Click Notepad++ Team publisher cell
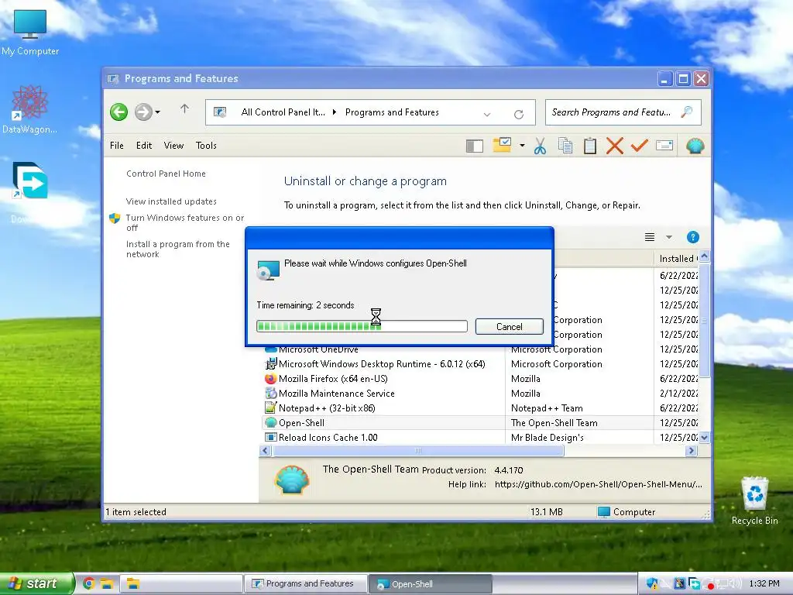Screen dimensions: 793x595 547,408
